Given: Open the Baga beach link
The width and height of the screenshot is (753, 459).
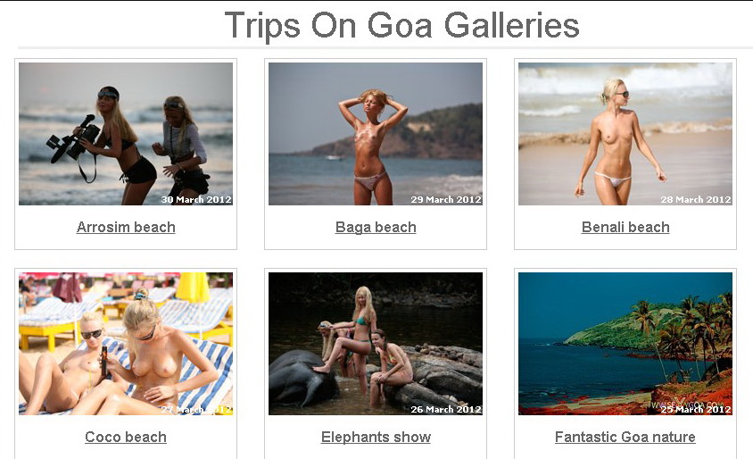Looking at the screenshot, I should point(376,227).
